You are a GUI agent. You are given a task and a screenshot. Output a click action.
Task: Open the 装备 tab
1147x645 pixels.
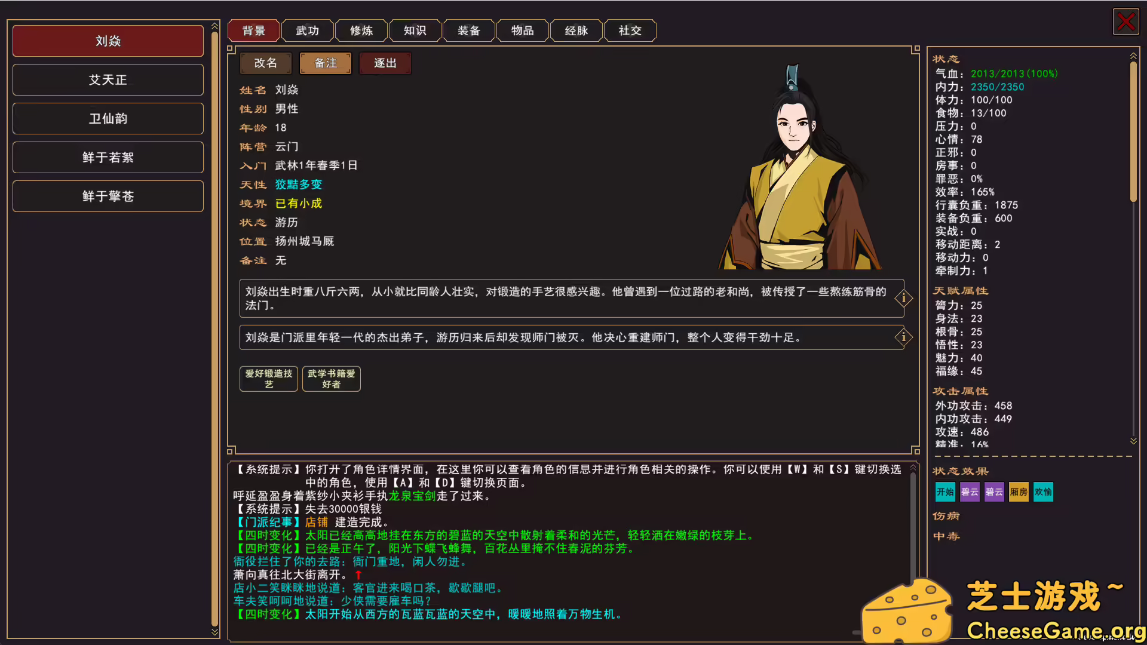(468, 30)
